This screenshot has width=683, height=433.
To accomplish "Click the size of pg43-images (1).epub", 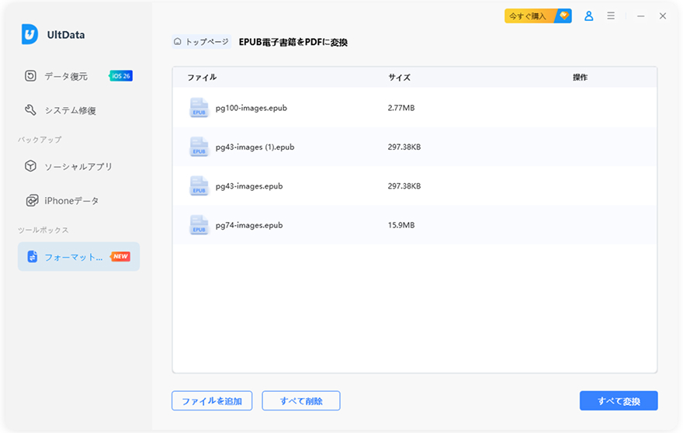I will click(404, 147).
